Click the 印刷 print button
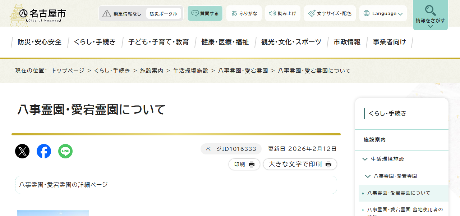Viewport: 460px width, 216px height. pyautogui.click(x=244, y=164)
